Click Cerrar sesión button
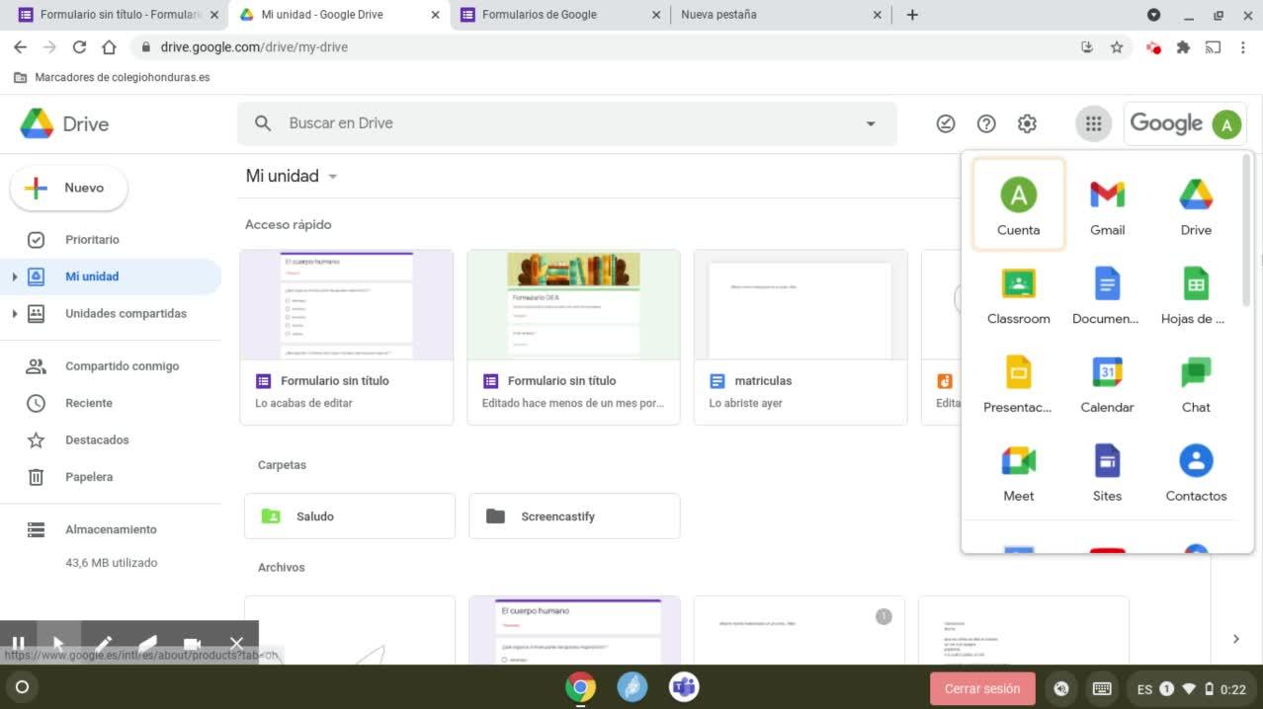The height and width of the screenshot is (709, 1263). tap(982, 688)
